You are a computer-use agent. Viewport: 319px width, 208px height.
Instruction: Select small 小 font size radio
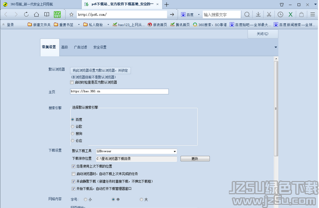85,200
